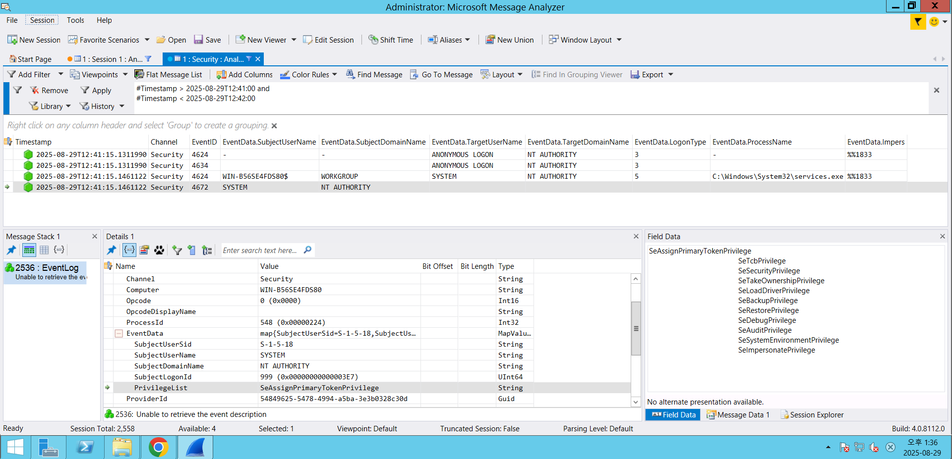Toggle green grid view in Message Stack
The image size is (952, 459).
point(29,250)
